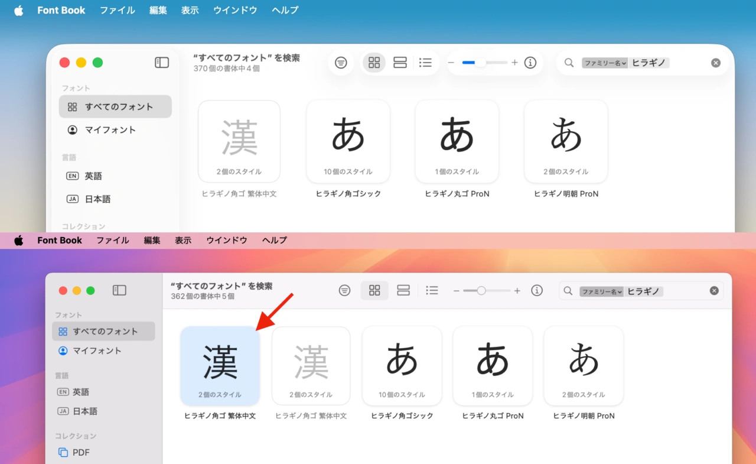Image resolution: width=756 pixels, height=464 pixels.
Task: Switch to the list view icon
Action: [426, 62]
